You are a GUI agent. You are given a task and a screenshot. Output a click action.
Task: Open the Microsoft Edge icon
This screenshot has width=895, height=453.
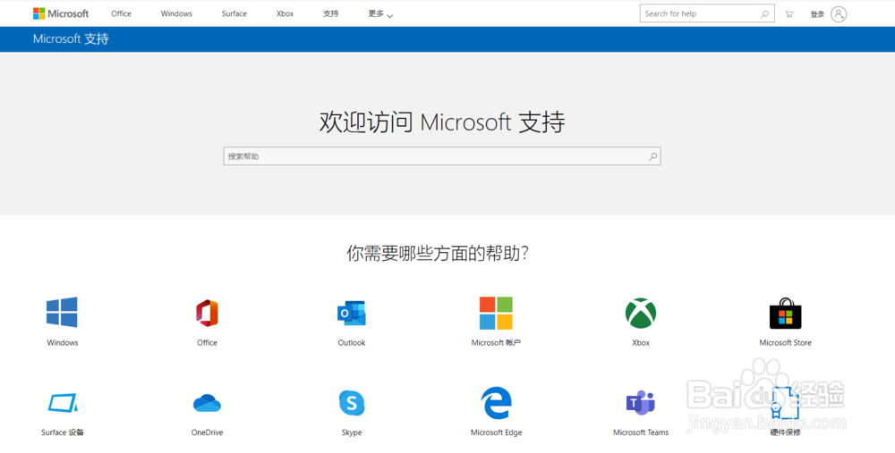click(x=496, y=402)
